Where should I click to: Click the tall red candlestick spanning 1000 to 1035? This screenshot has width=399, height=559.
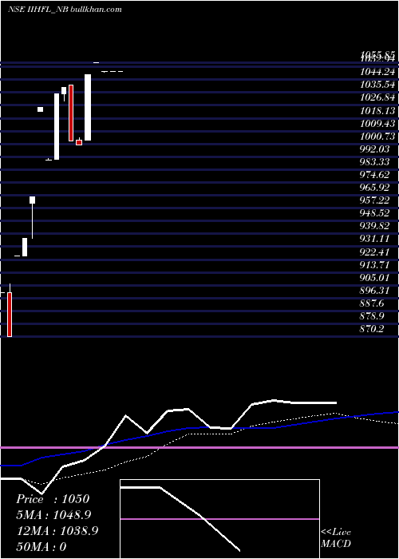71,113
